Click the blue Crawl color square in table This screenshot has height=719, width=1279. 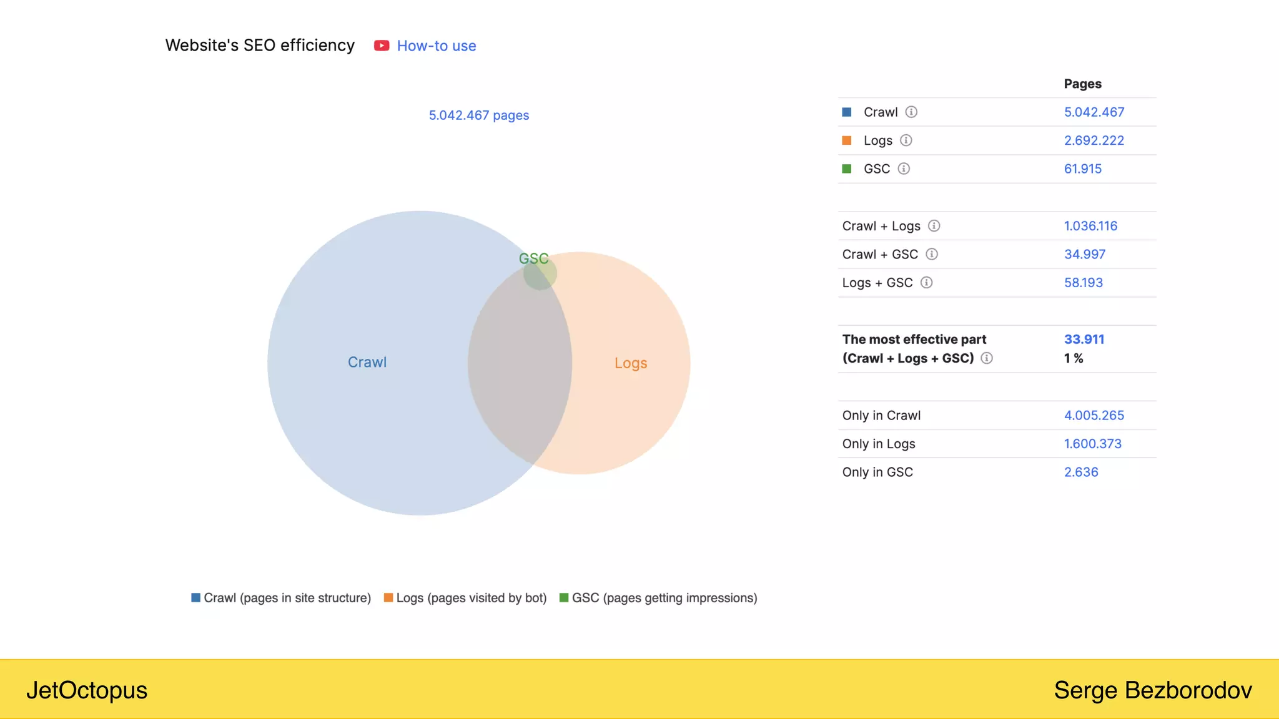point(847,112)
